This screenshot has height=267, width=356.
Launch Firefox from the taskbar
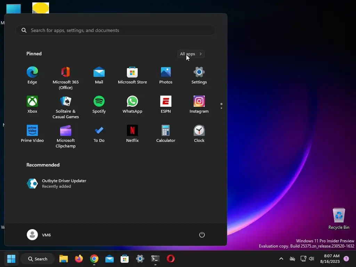pos(79,259)
